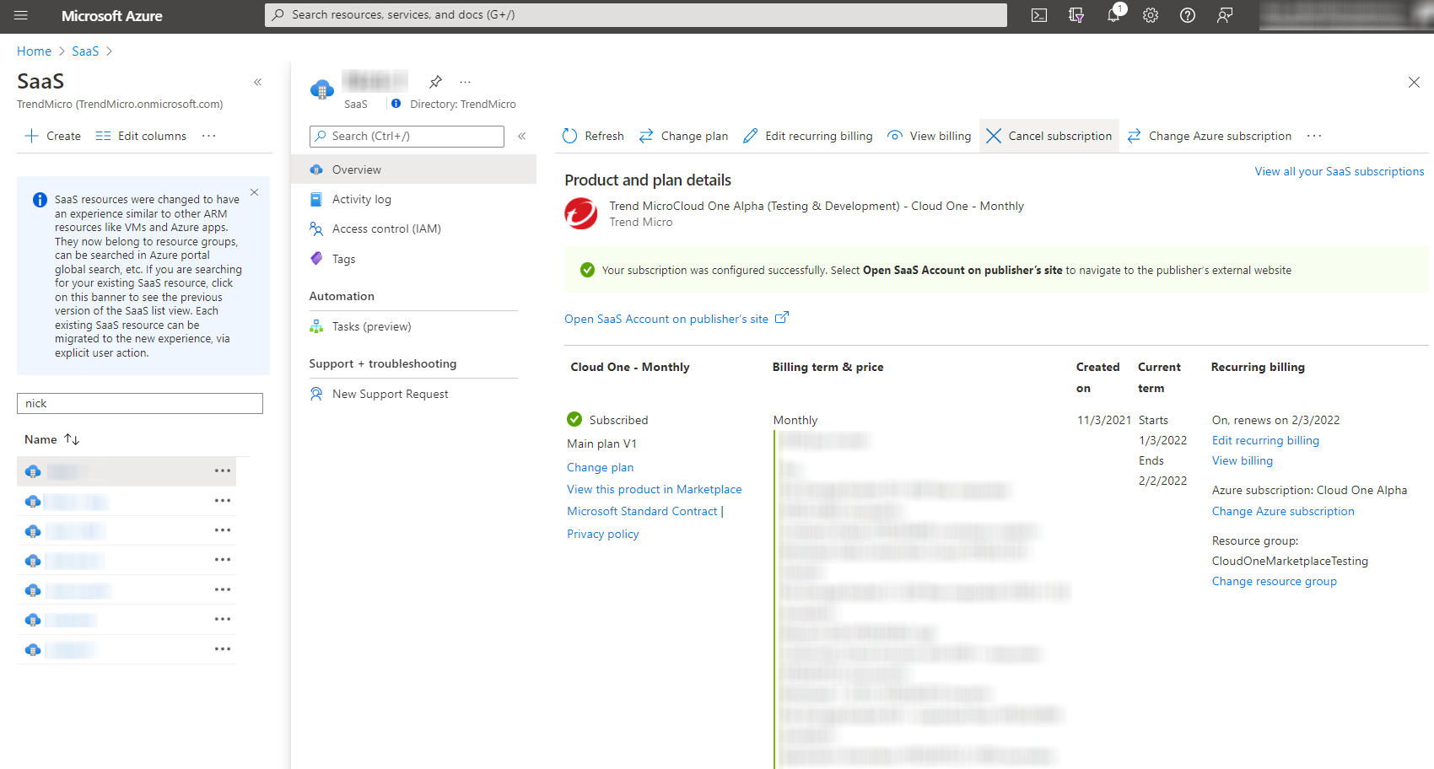Open the command bar overflow ellipsis
Viewport: 1434px width, 769px height.
coord(1314,136)
